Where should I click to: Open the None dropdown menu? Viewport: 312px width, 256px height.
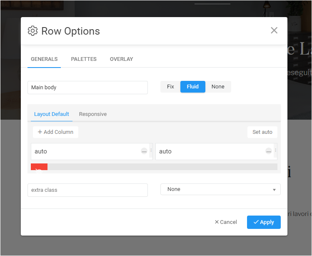[x=220, y=189]
